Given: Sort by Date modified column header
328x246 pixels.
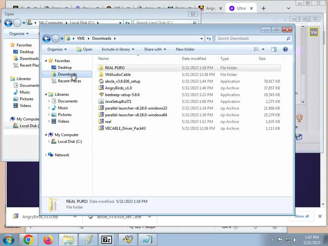Looking at the screenshot, I should pos(199,59).
